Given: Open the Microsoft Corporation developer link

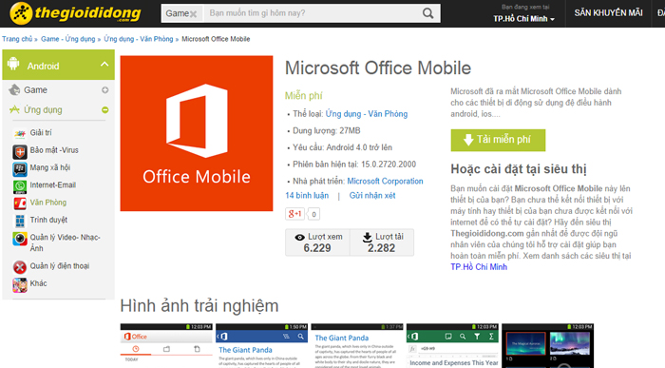Looking at the screenshot, I should [385, 182].
